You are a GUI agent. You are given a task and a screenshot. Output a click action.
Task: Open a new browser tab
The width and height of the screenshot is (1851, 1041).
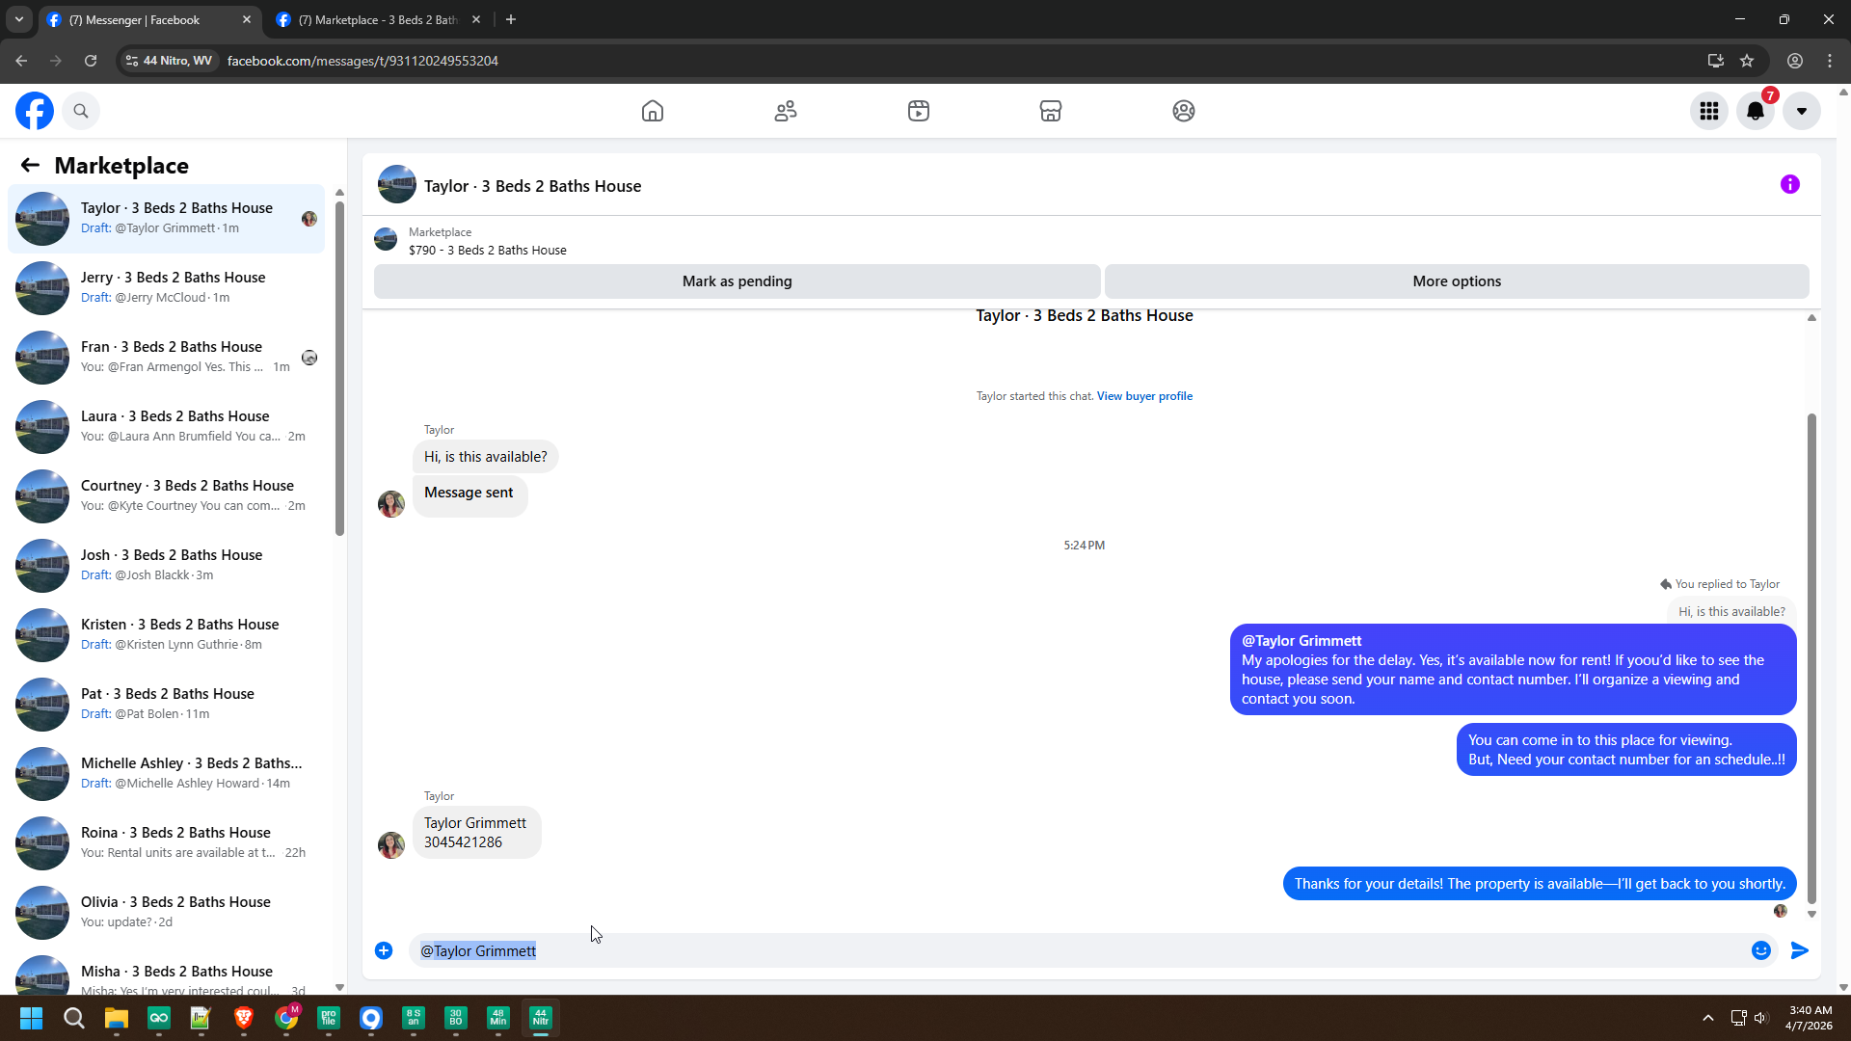511,19
